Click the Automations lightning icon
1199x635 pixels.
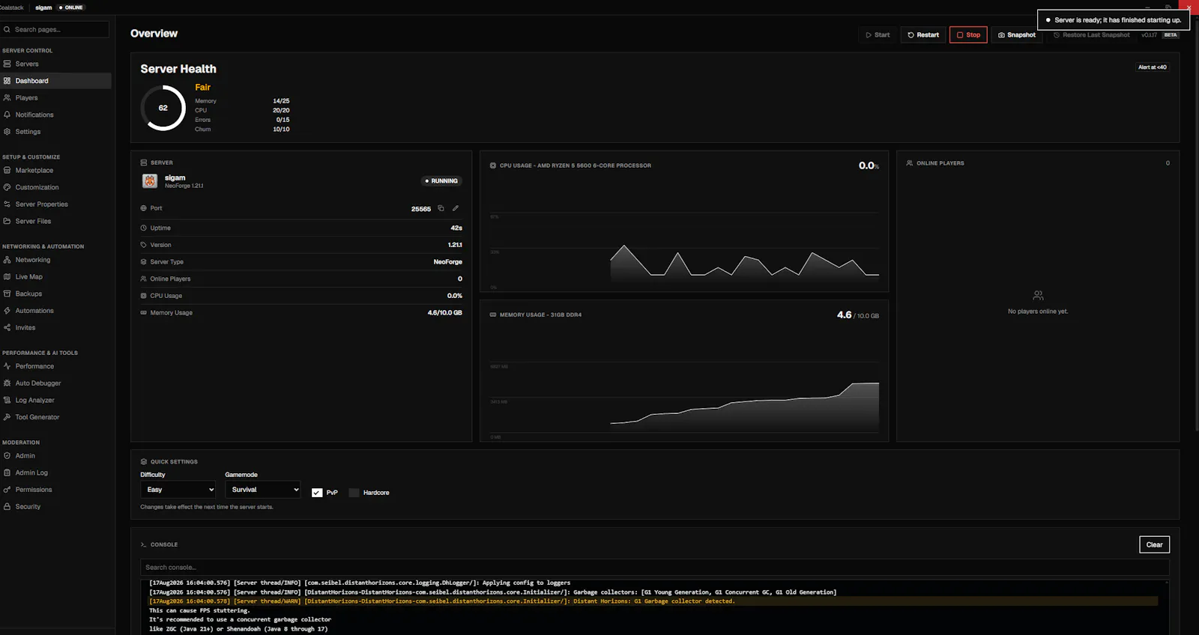(7, 310)
